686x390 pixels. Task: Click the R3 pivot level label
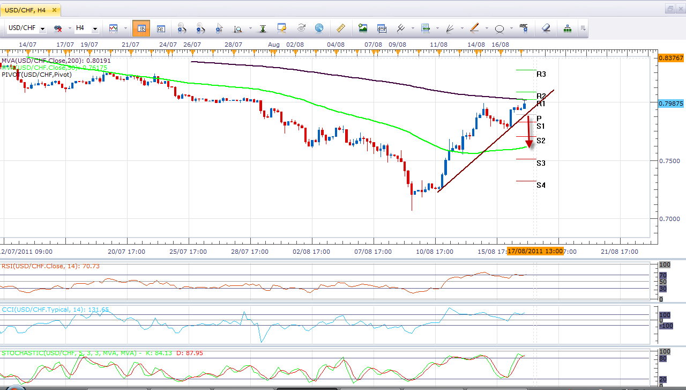click(x=541, y=74)
